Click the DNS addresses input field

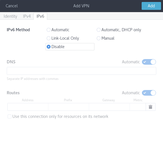pos(81,71)
